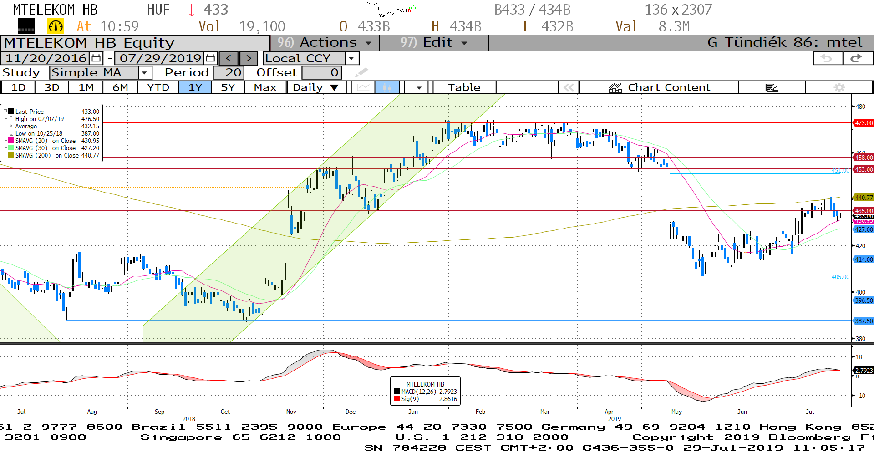The width and height of the screenshot is (874, 473).
Task: Click the start date field 11/20/2016
Action: tap(46, 58)
